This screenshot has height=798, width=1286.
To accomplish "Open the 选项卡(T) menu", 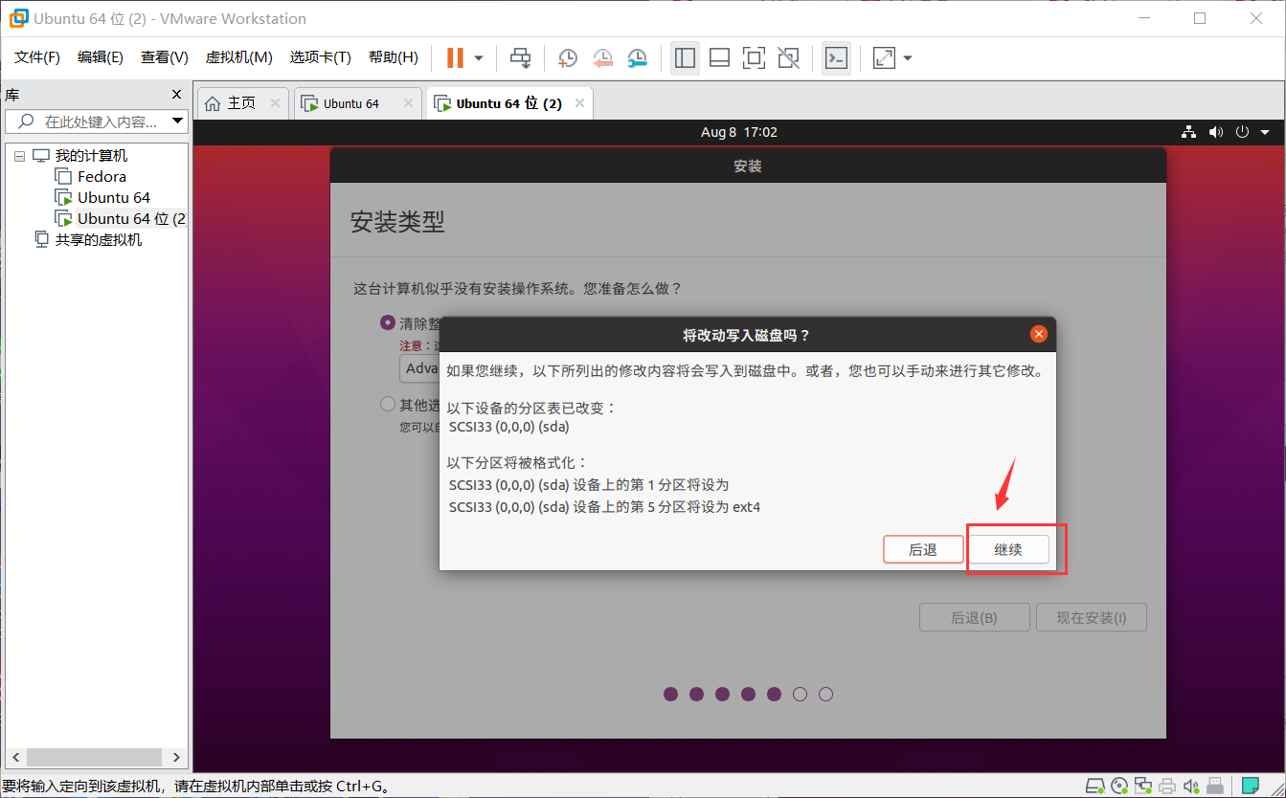I will (320, 57).
